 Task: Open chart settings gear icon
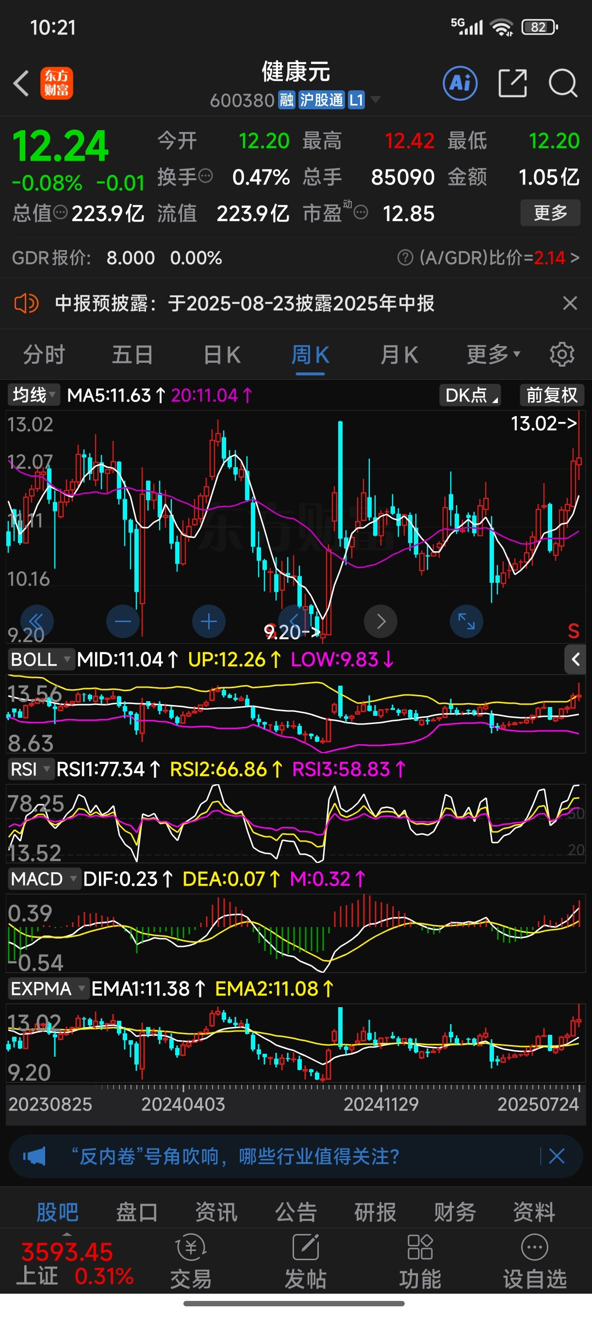point(562,355)
